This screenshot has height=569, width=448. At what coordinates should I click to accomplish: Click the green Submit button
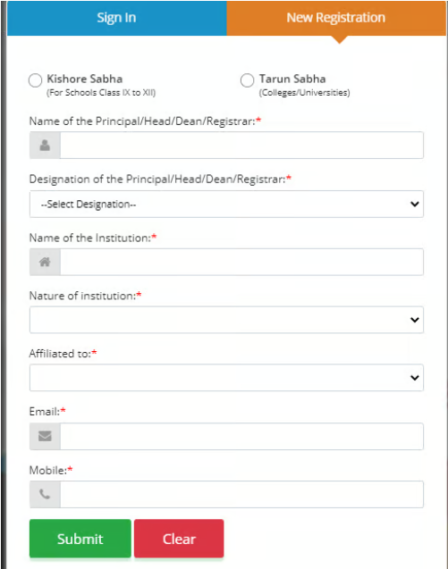(x=80, y=539)
